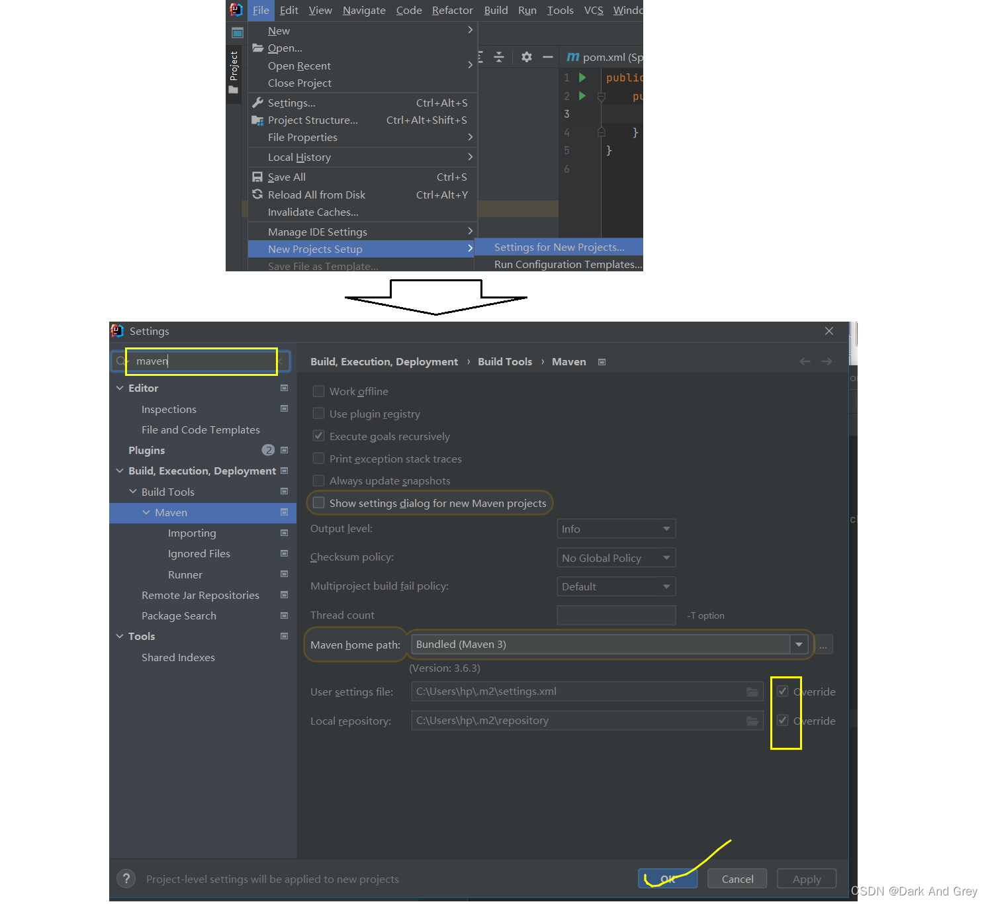Browse folder for User settings file
Image resolution: width=988 pixels, height=904 pixels.
pos(752,692)
